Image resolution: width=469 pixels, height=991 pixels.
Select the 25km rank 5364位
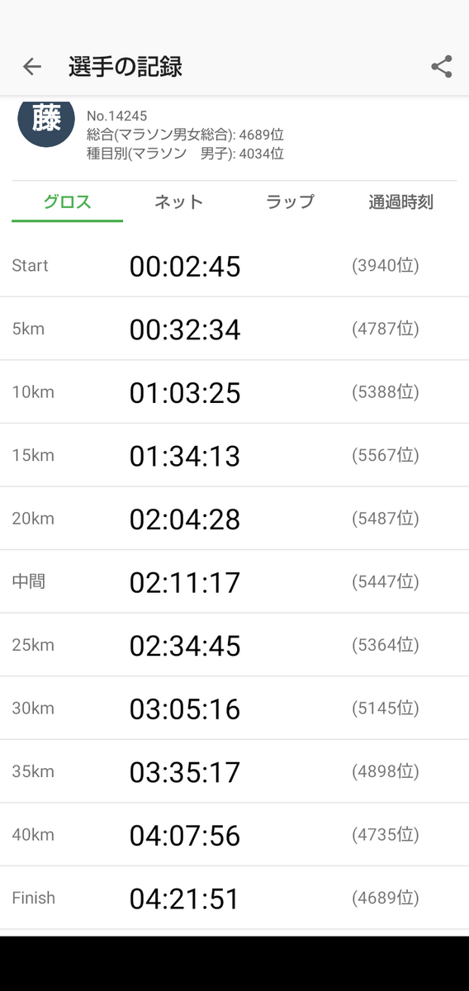tap(386, 645)
